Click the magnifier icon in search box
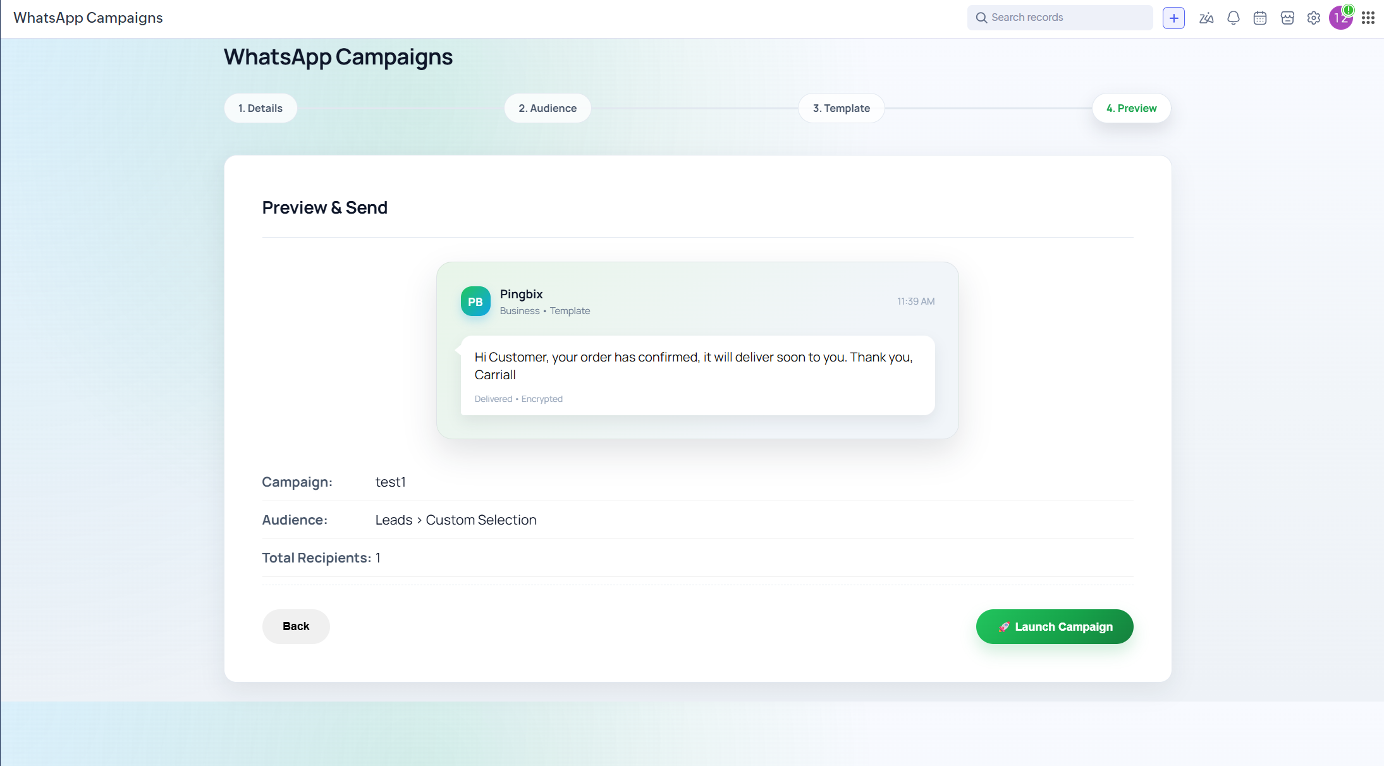1384x766 pixels. point(981,18)
